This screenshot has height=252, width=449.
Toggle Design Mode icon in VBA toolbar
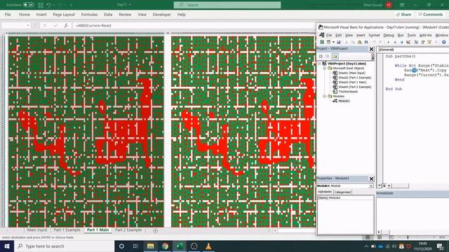pyautogui.click(x=408, y=42)
